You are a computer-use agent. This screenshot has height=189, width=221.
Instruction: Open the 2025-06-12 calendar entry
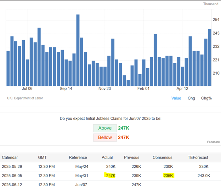(12, 184)
